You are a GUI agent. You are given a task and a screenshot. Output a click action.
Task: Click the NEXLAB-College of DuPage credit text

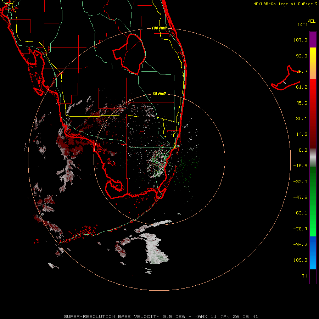pos(285,4)
